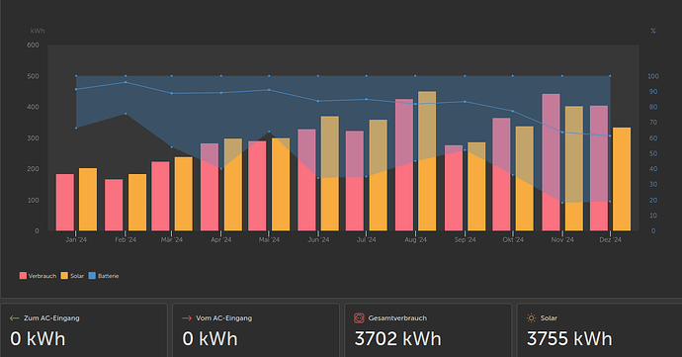Click the blue Batterie legend swatch

pyautogui.click(x=92, y=276)
